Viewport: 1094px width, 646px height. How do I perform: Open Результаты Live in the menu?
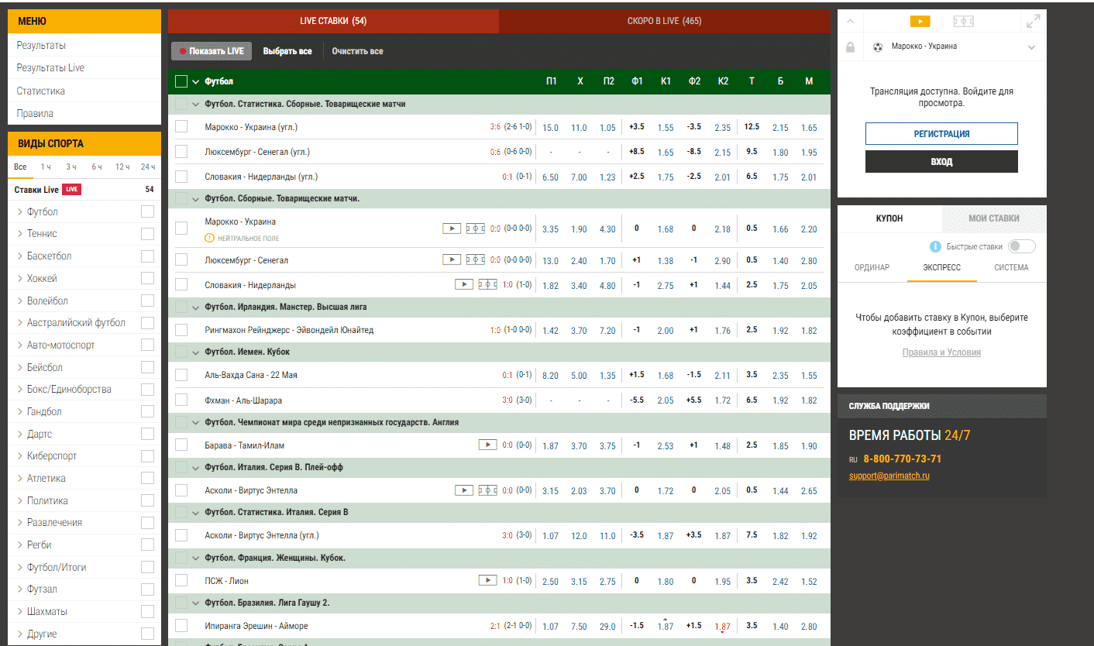[x=51, y=68]
